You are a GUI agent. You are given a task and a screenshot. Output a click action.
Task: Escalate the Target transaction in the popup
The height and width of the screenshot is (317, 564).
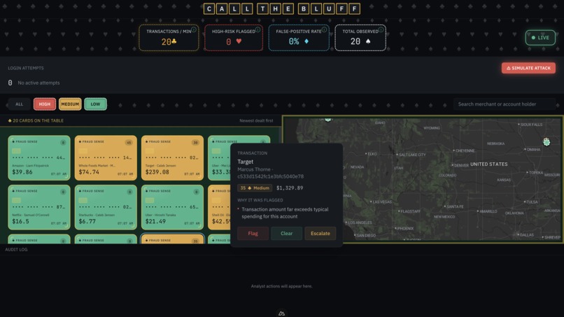320,233
